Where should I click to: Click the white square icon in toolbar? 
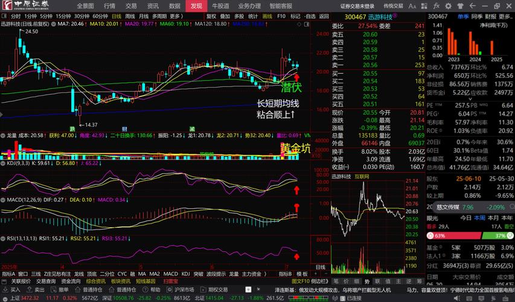248,289
